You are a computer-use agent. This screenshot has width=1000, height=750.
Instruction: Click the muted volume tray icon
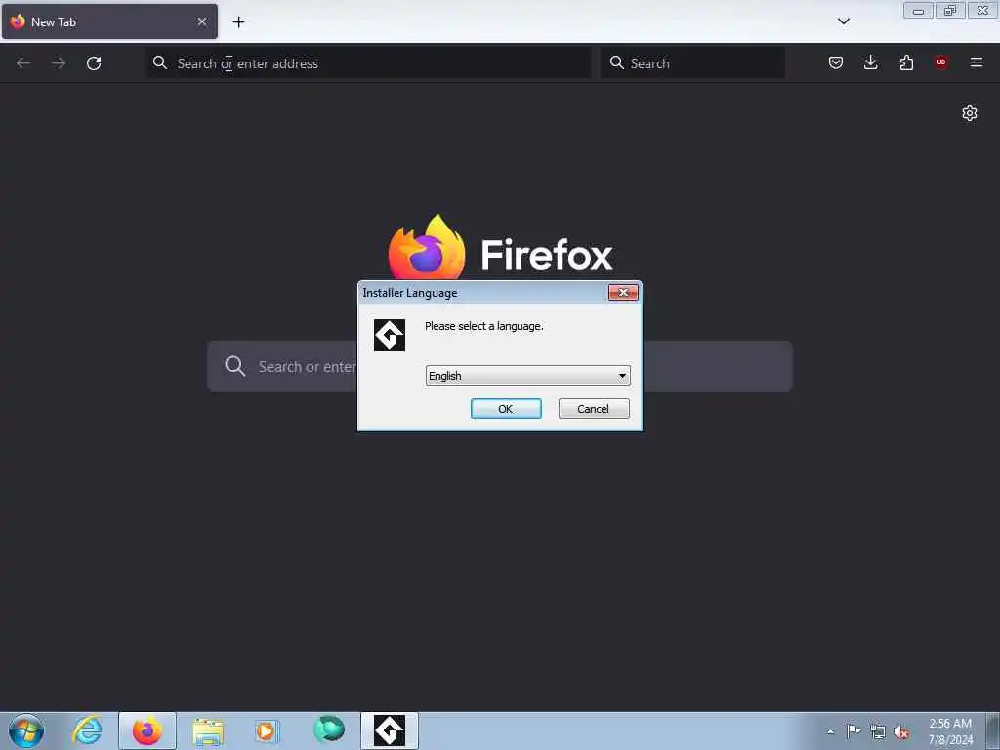[901, 732]
